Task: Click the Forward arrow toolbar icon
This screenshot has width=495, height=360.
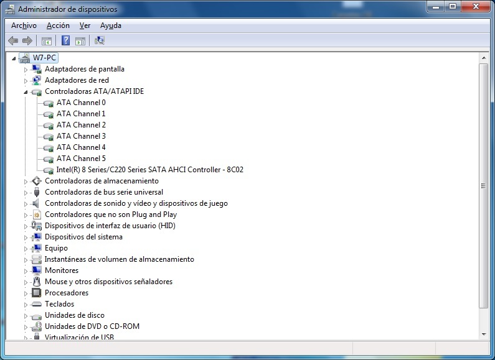Action: (x=27, y=41)
